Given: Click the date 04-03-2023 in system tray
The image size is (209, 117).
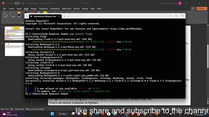Looking at the screenshot, I should [199, 115].
